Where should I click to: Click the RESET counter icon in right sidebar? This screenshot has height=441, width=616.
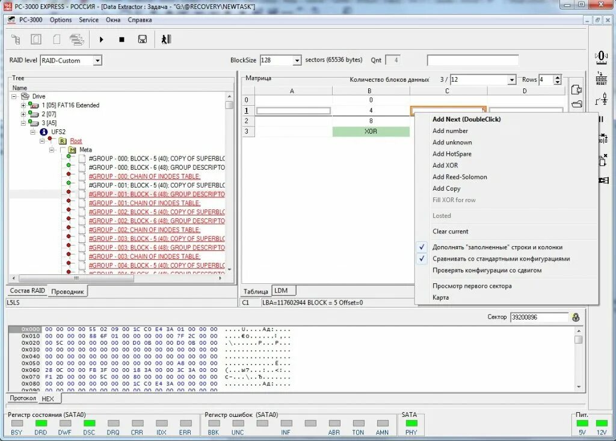pyautogui.click(x=602, y=79)
